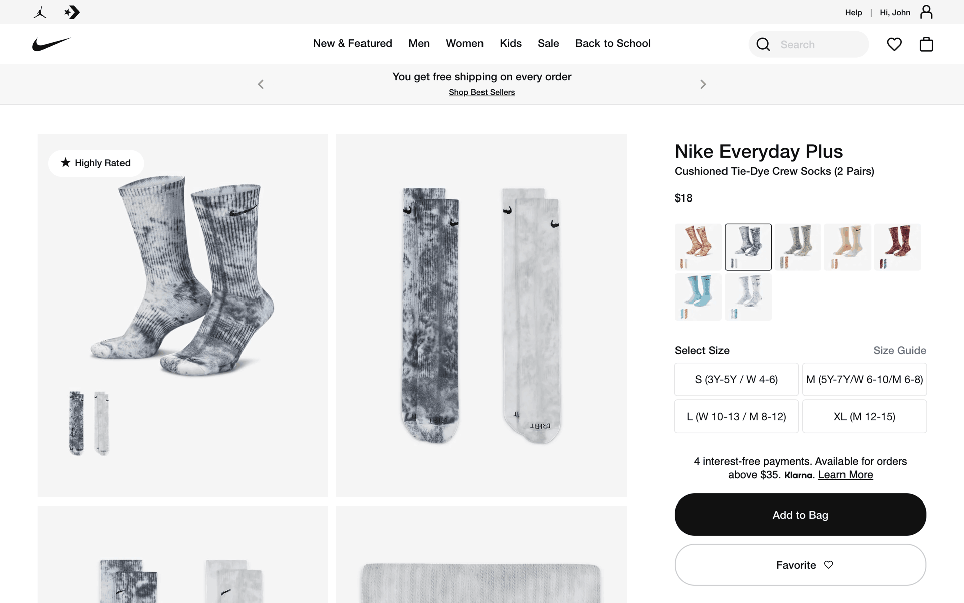Click the free shipping promo message

point(481,77)
